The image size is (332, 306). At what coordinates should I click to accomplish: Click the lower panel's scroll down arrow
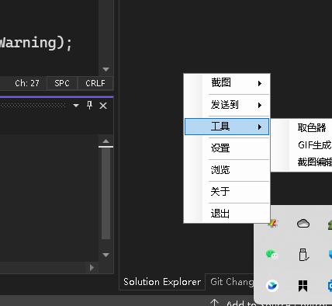point(105,255)
